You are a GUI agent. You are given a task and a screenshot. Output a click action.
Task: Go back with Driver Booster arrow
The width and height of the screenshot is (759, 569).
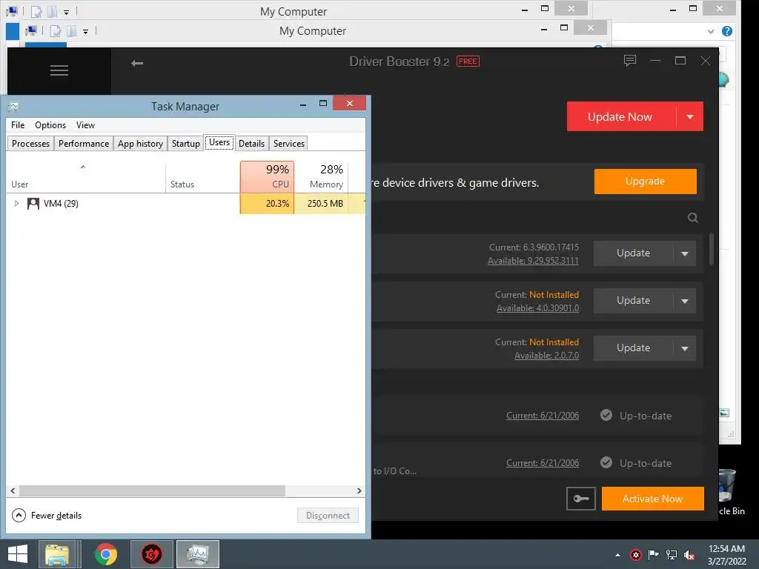pos(137,64)
